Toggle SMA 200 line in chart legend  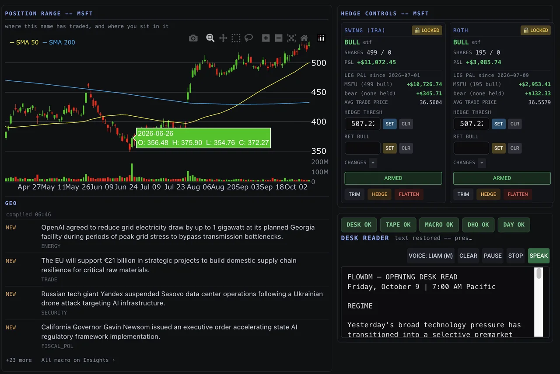(x=59, y=42)
